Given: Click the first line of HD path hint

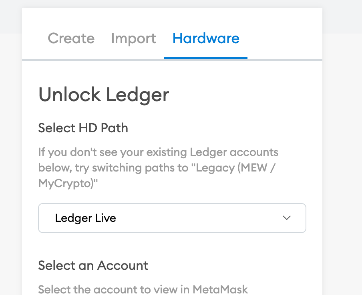Looking at the screenshot, I should (158, 152).
